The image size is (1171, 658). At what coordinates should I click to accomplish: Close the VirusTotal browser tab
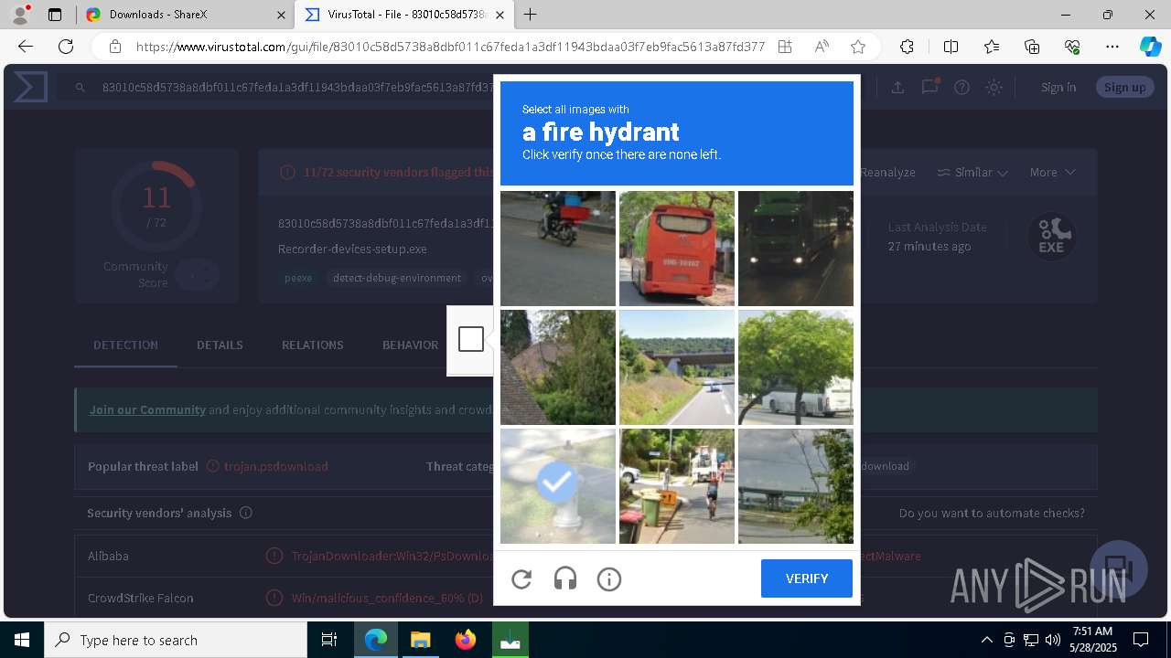(x=500, y=15)
